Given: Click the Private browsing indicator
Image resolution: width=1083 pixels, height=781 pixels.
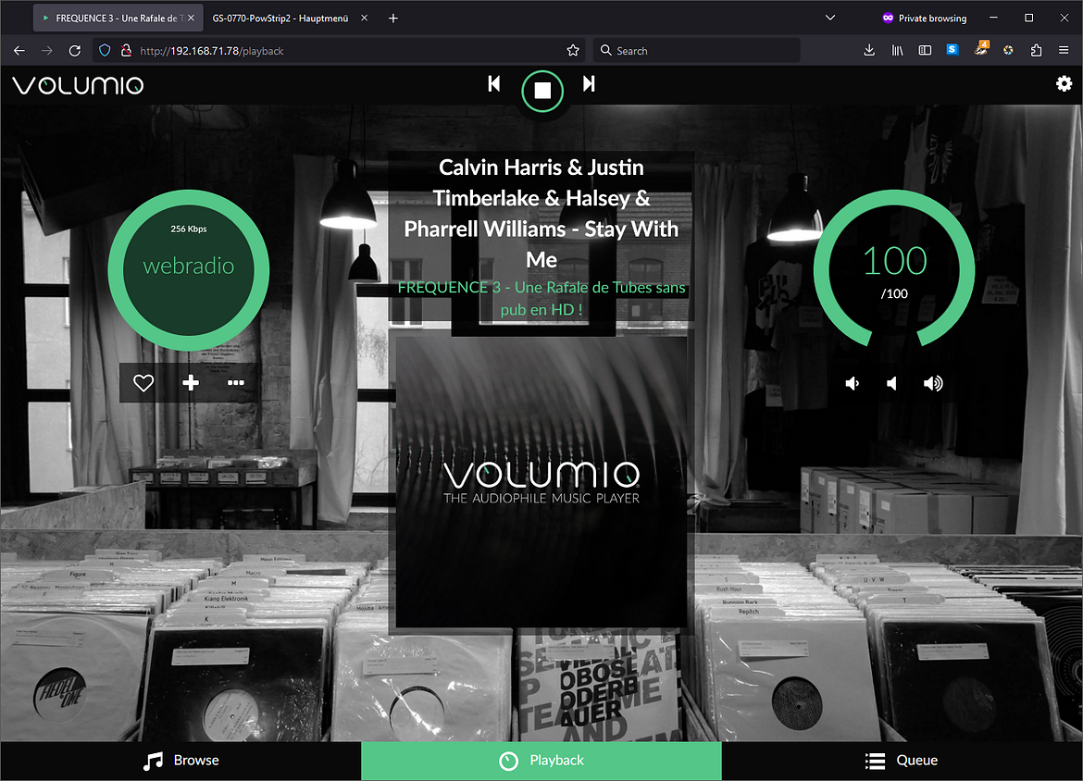Looking at the screenshot, I should point(924,18).
